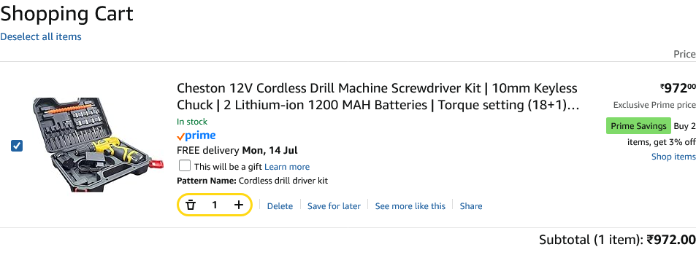Click the trash icon in quantity stepper
This screenshot has width=696, height=263.
pos(191,205)
